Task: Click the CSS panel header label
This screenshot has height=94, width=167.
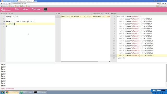Action: click(58, 14)
